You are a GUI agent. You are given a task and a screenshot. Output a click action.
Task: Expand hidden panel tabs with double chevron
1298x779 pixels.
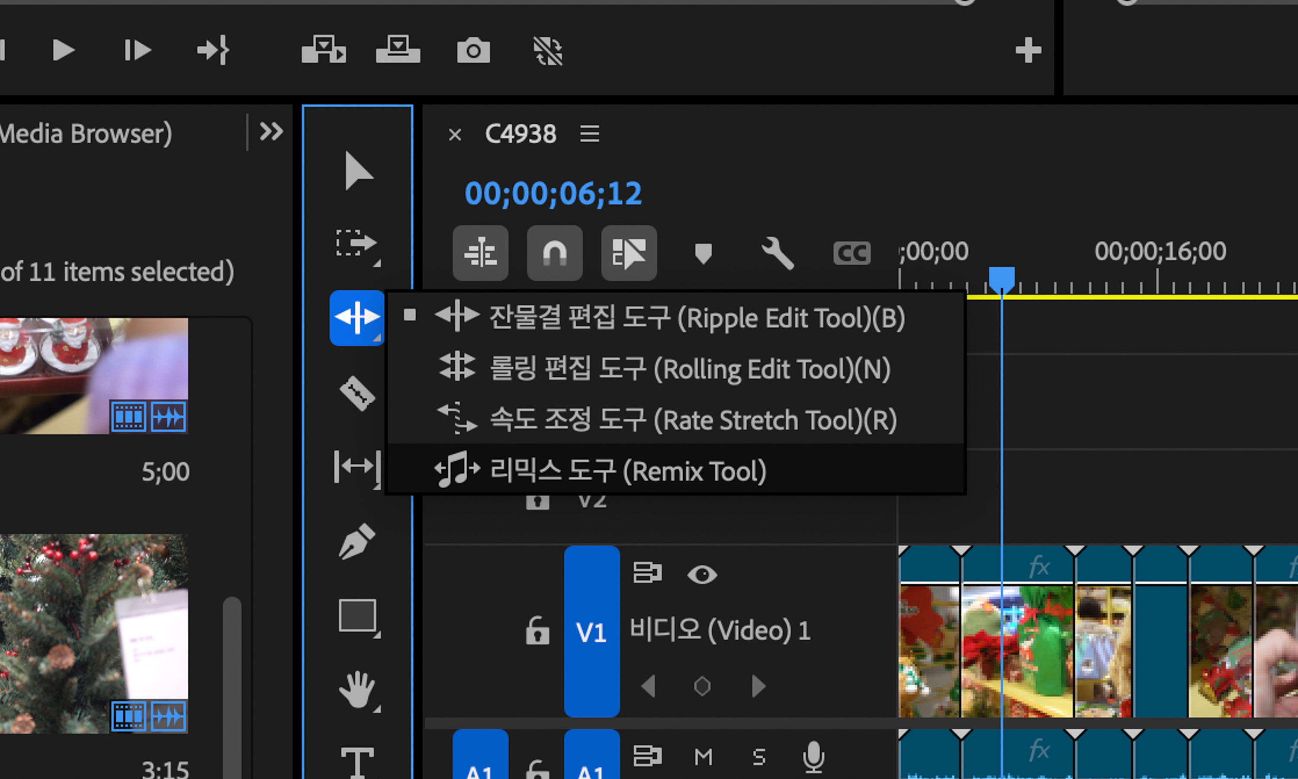[x=271, y=132]
